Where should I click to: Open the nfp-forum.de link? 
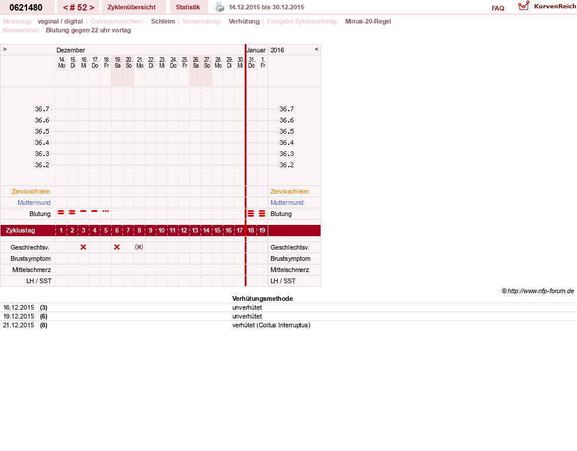tap(541, 291)
